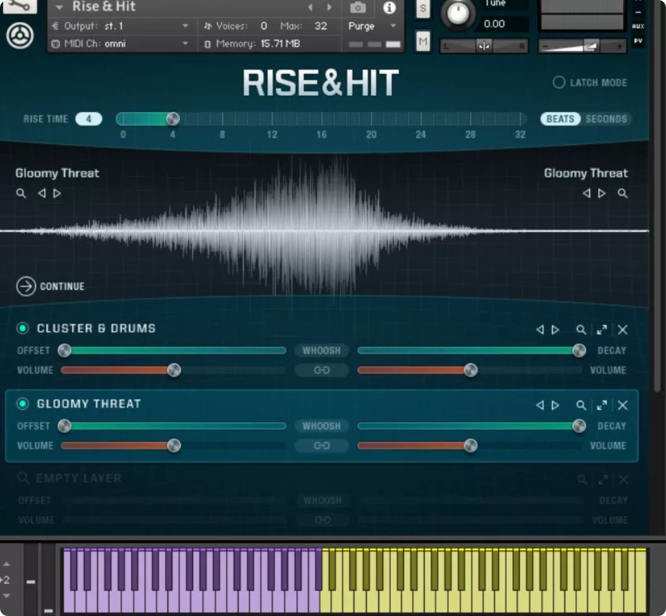Open instrument info icon
Image resolution: width=666 pixels, height=616 pixels.
pyautogui.click(x=389, y=7)
